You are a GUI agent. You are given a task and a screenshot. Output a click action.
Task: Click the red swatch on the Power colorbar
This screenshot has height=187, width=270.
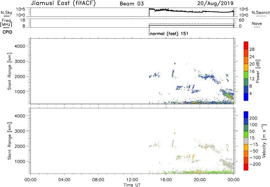246,45
